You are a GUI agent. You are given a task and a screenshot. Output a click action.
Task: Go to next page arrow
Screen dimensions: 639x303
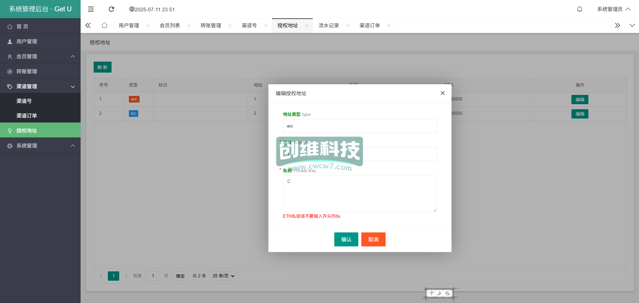(x=126, y=276)
